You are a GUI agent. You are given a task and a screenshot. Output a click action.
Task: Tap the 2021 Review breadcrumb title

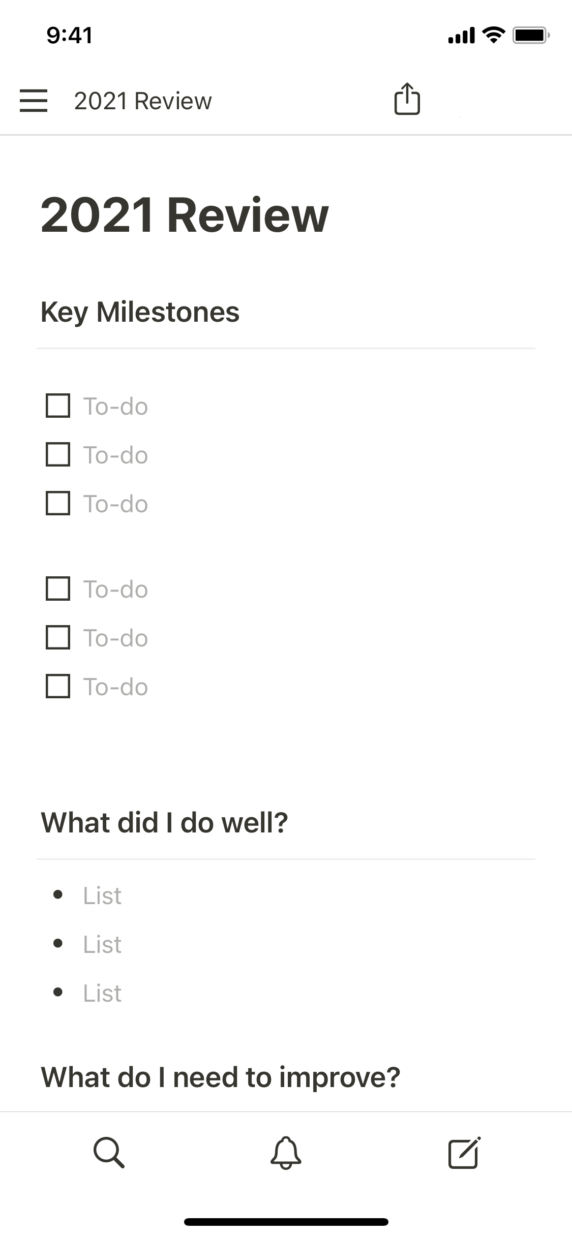click(x=143, y=101)
